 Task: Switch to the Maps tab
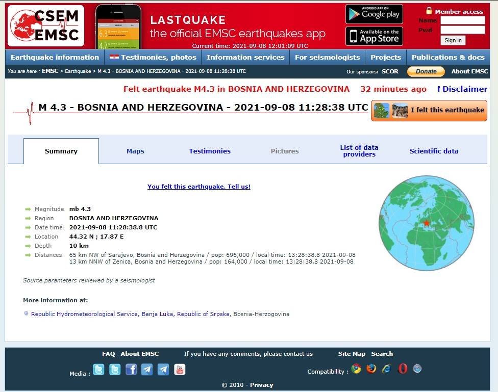coord(135,151)
